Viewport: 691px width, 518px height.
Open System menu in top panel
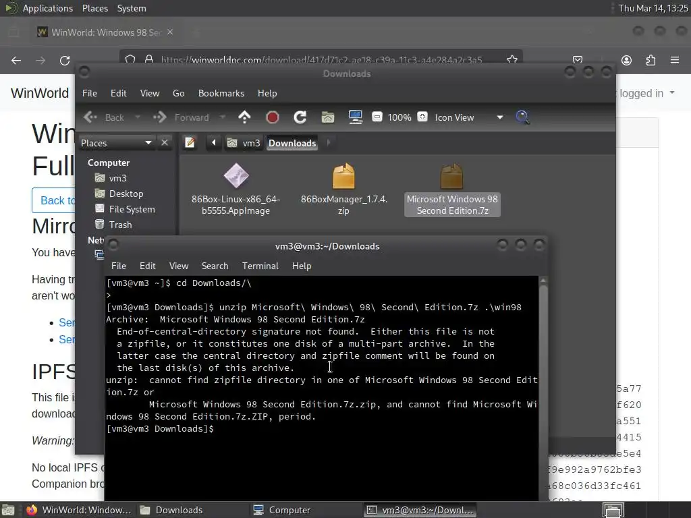point(132,8)
